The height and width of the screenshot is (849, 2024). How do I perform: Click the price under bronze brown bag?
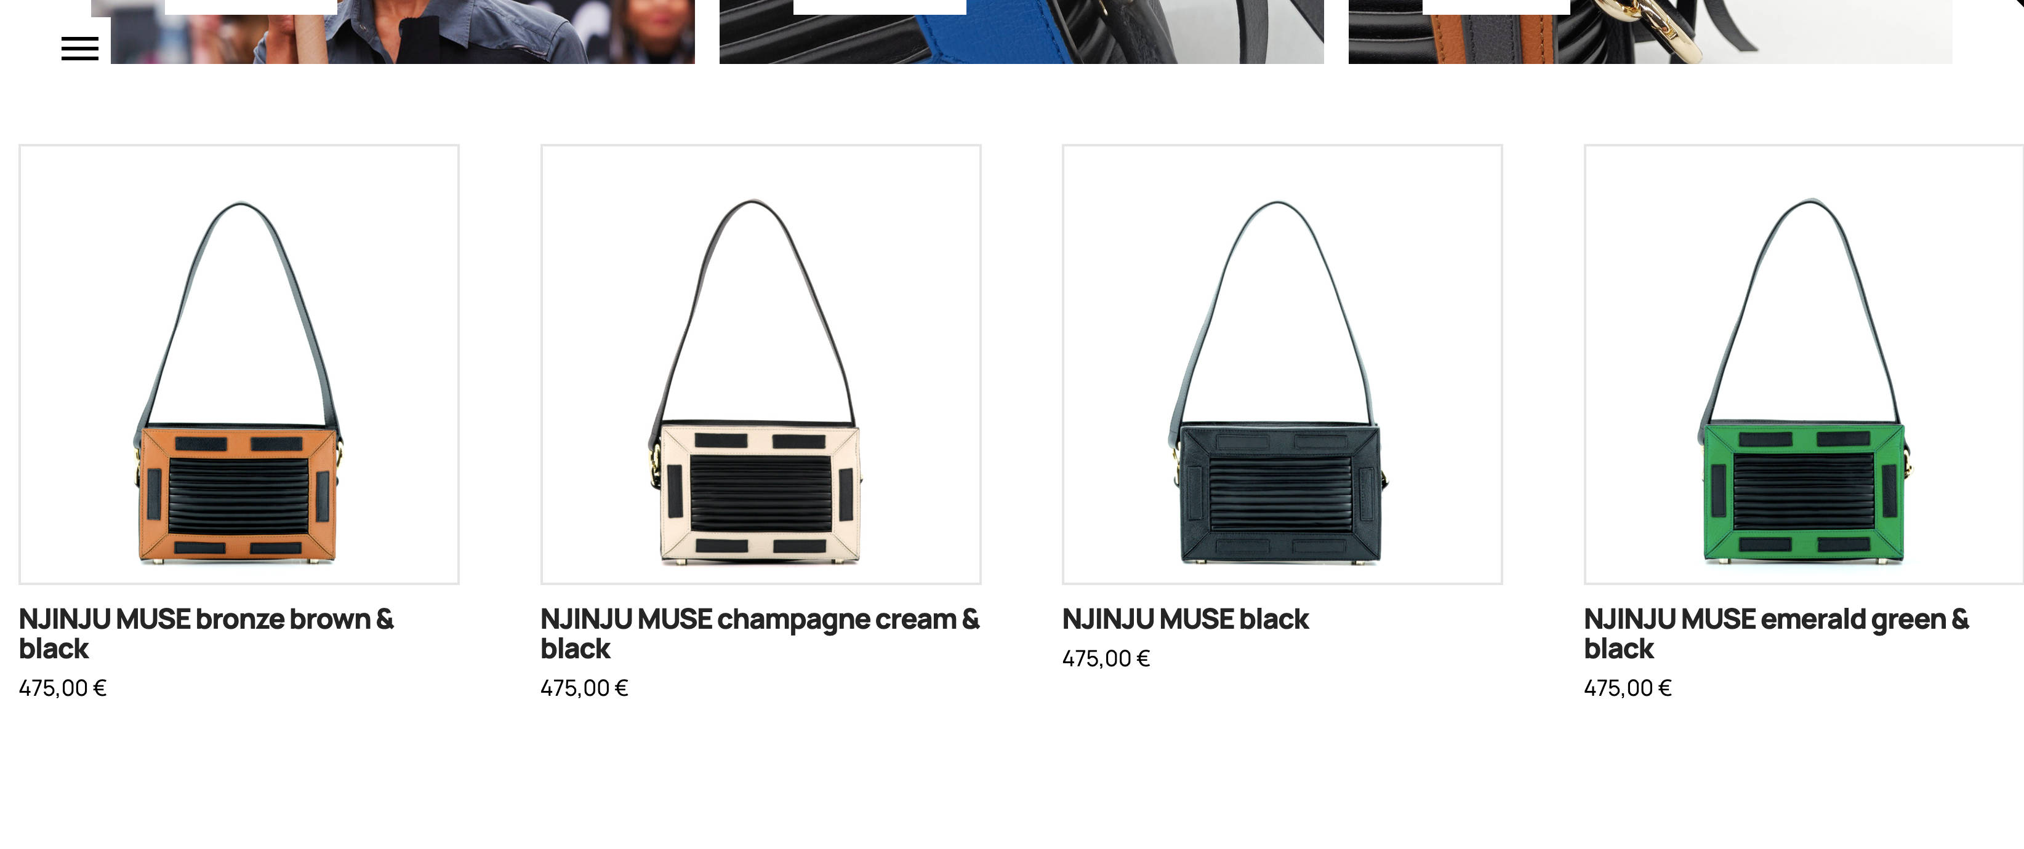coord(63,688)
